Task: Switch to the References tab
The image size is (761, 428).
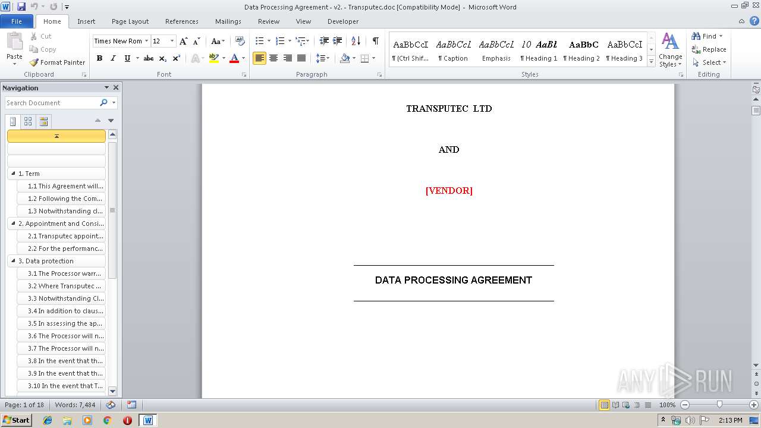Action: point(182,21)
